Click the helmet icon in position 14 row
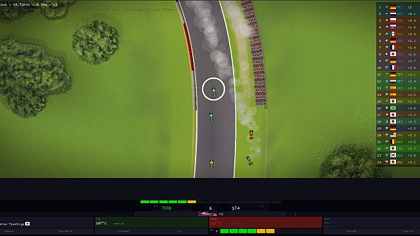 click(x=386, y=94)
